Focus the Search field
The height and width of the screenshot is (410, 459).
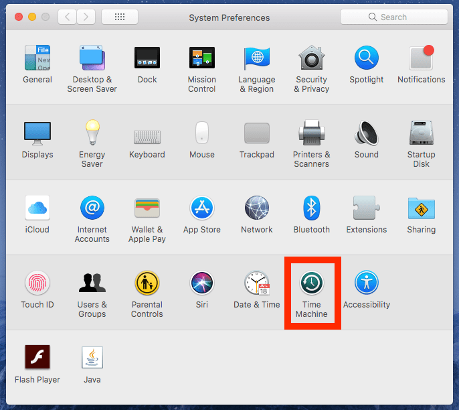(x=393, y=17)
